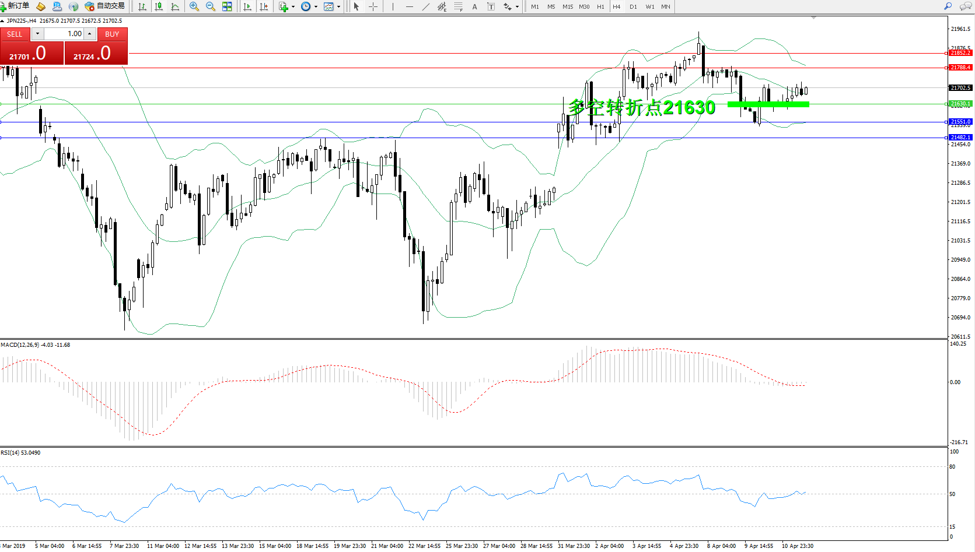
Task: Switch chart to candlestick display
Action: coord(159,6)
